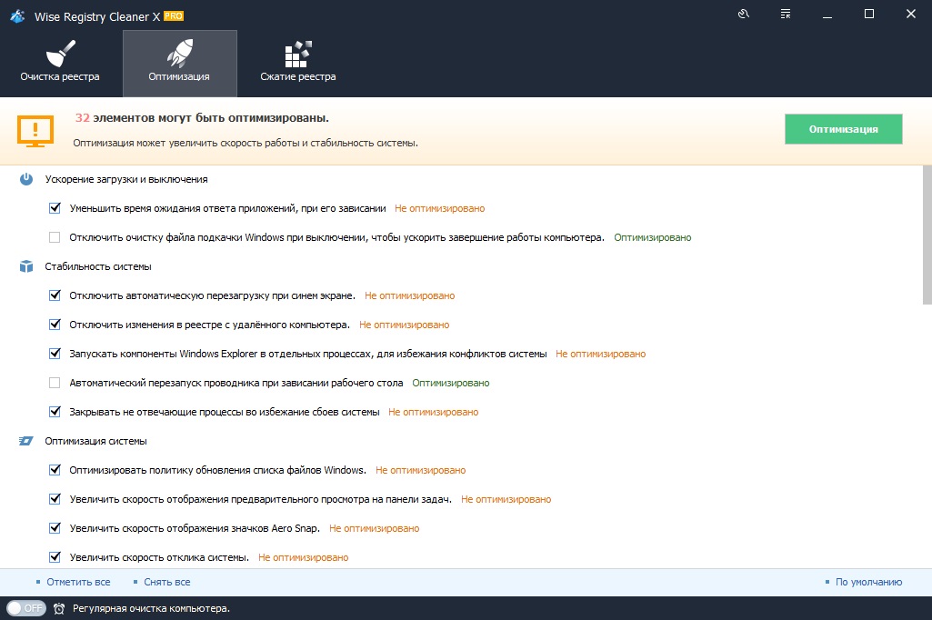Click the Wise Registry Cleaner logo icon
This screenshot has height=620, width=932.
tap(16, 15)
